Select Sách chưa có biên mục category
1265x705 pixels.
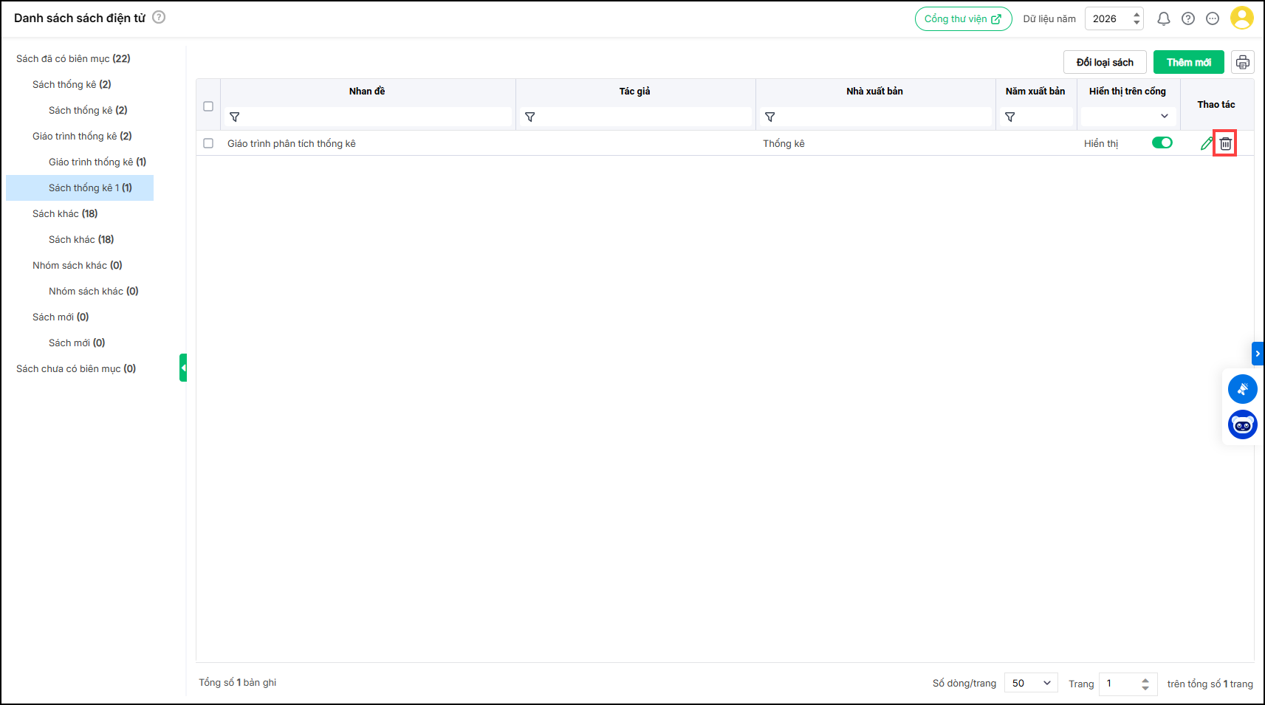76,368
